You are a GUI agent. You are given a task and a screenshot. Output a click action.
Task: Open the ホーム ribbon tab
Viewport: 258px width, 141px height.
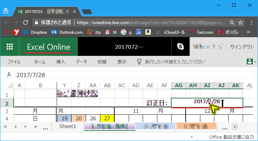click(x=40, y=62)
